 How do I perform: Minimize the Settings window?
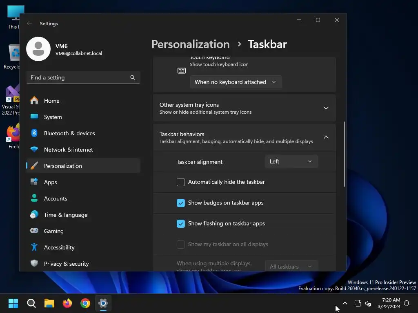click(299, 20)
